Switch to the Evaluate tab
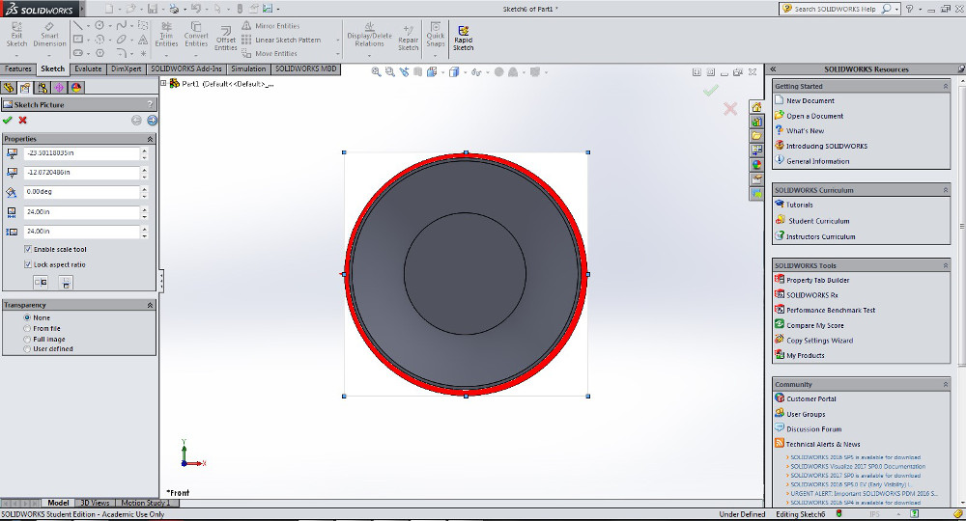Screen dimensions: 966x521 [88, 69]
